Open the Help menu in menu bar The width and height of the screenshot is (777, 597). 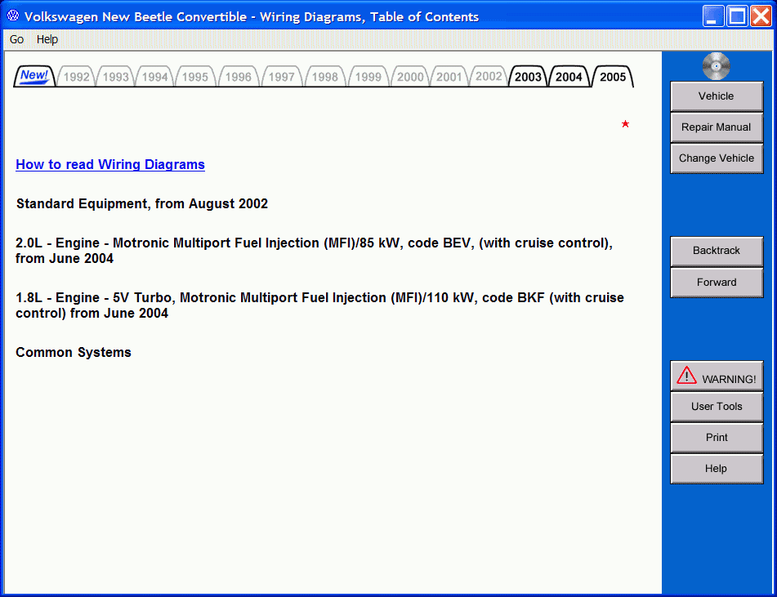tap(47, 39)
